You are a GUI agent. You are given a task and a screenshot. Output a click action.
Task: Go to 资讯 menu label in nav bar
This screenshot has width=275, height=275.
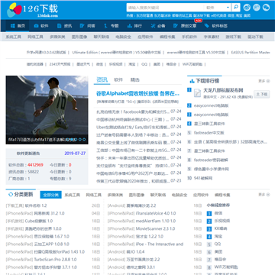tap(68, 26)
